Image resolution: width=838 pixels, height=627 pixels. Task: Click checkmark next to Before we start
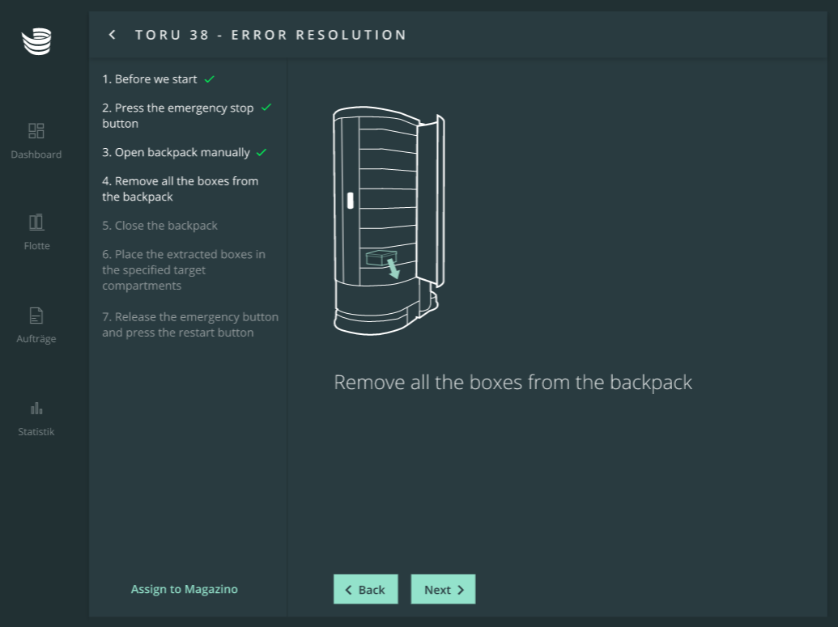210,79
